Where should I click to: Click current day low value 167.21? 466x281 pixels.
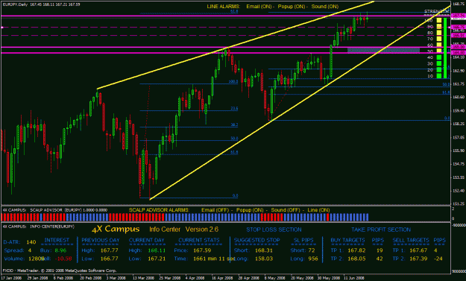[157, 259]
